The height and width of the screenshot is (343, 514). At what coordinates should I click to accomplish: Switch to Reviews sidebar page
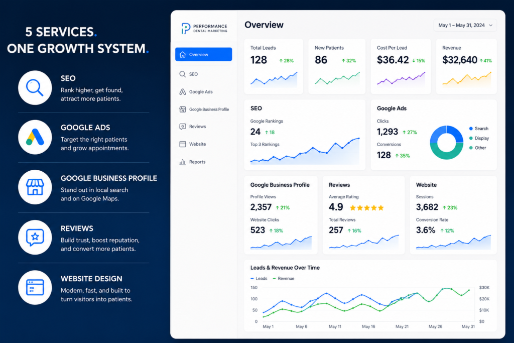(204, 127)
